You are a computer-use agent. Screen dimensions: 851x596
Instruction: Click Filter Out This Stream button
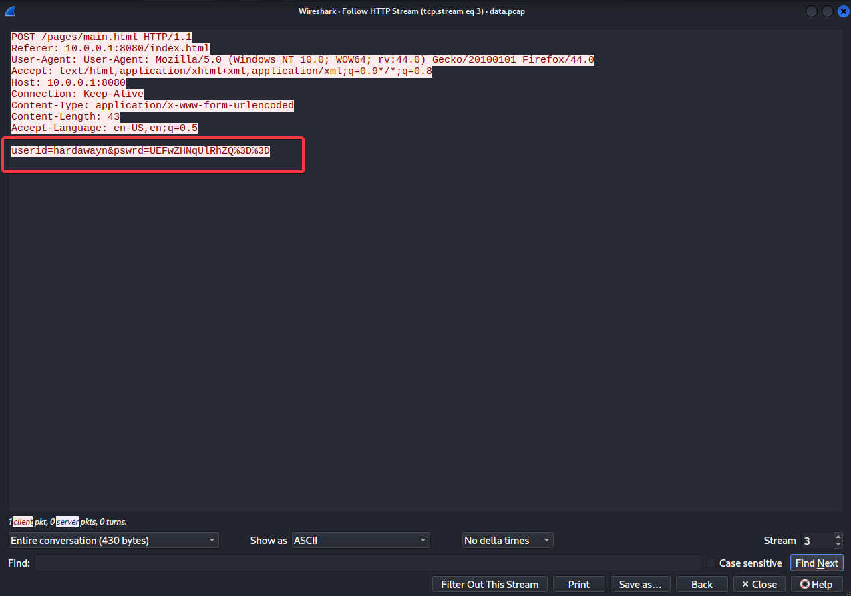tap(490, 585)
